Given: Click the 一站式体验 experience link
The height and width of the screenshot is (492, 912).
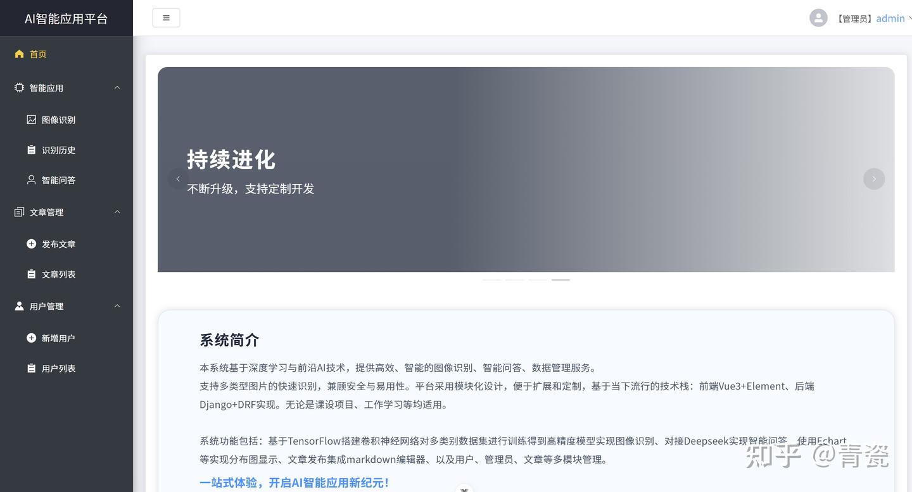Looking at the screenshot, I should [294, 483].
